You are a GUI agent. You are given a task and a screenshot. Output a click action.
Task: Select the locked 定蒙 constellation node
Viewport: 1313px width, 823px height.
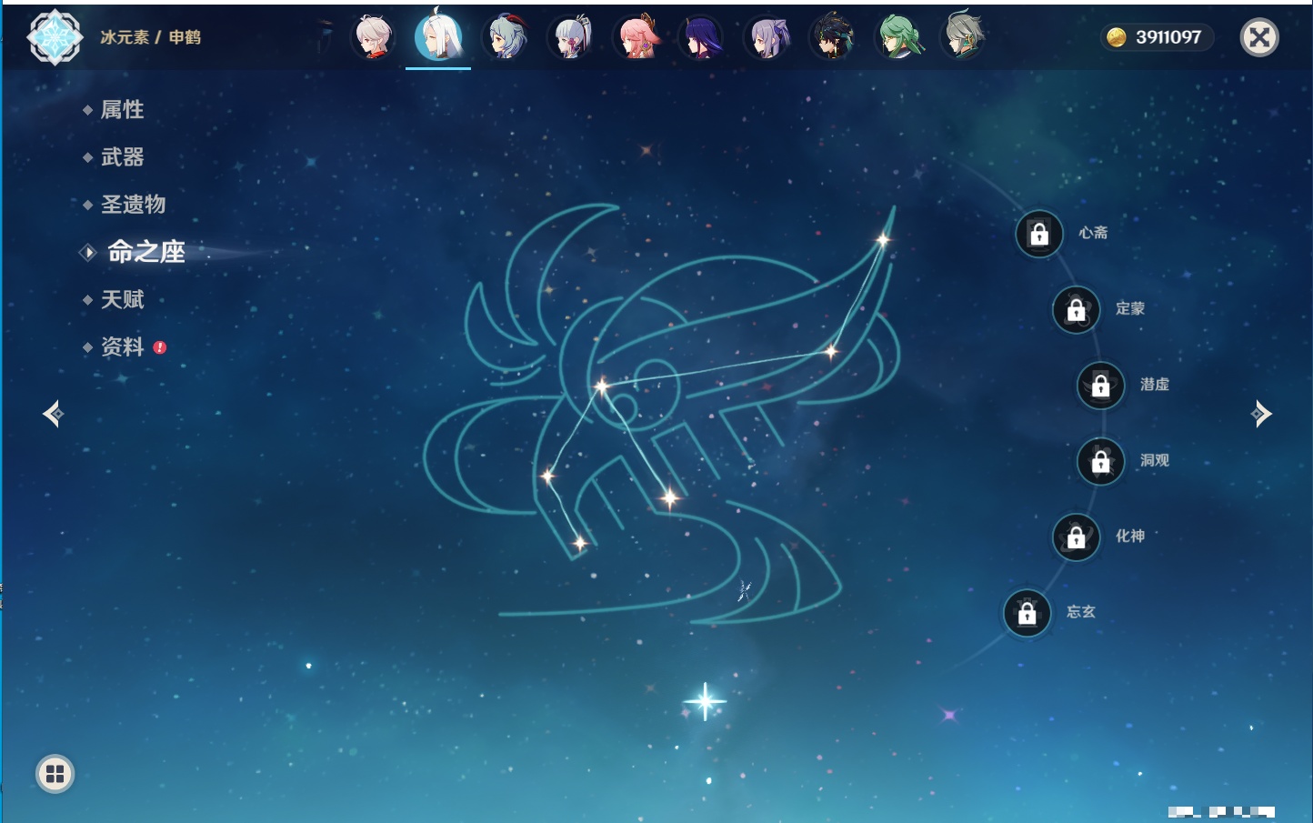click(x=1076, y=310)
